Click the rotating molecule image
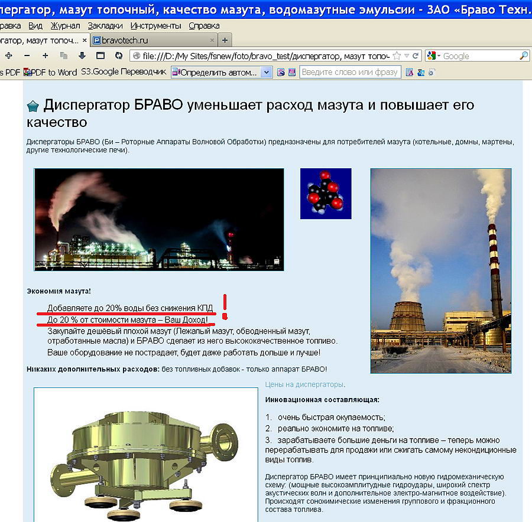Screen dimensions: 532x522 click(x=326, y=194)
